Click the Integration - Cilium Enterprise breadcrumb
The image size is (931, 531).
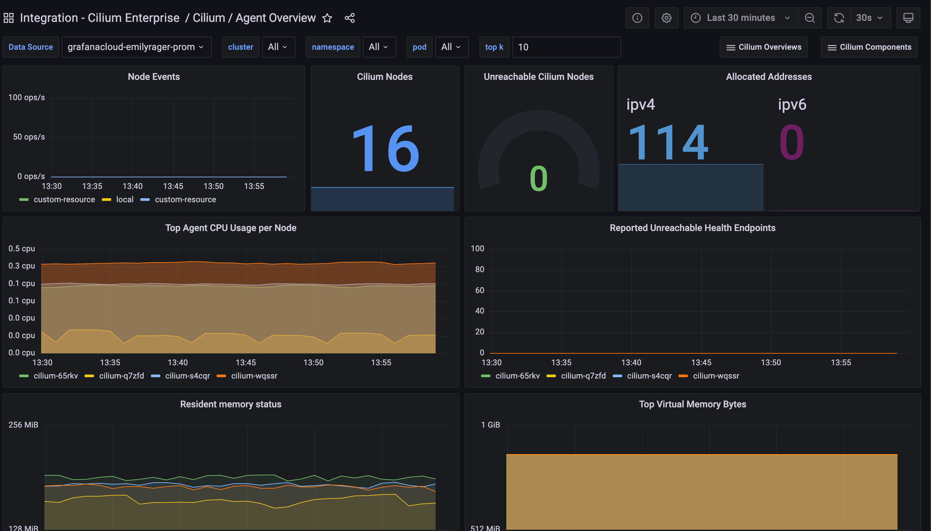pos(100,18)
